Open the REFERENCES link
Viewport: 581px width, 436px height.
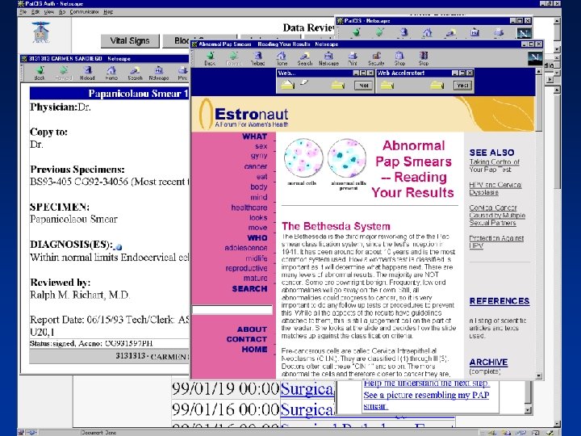(499, 301)
